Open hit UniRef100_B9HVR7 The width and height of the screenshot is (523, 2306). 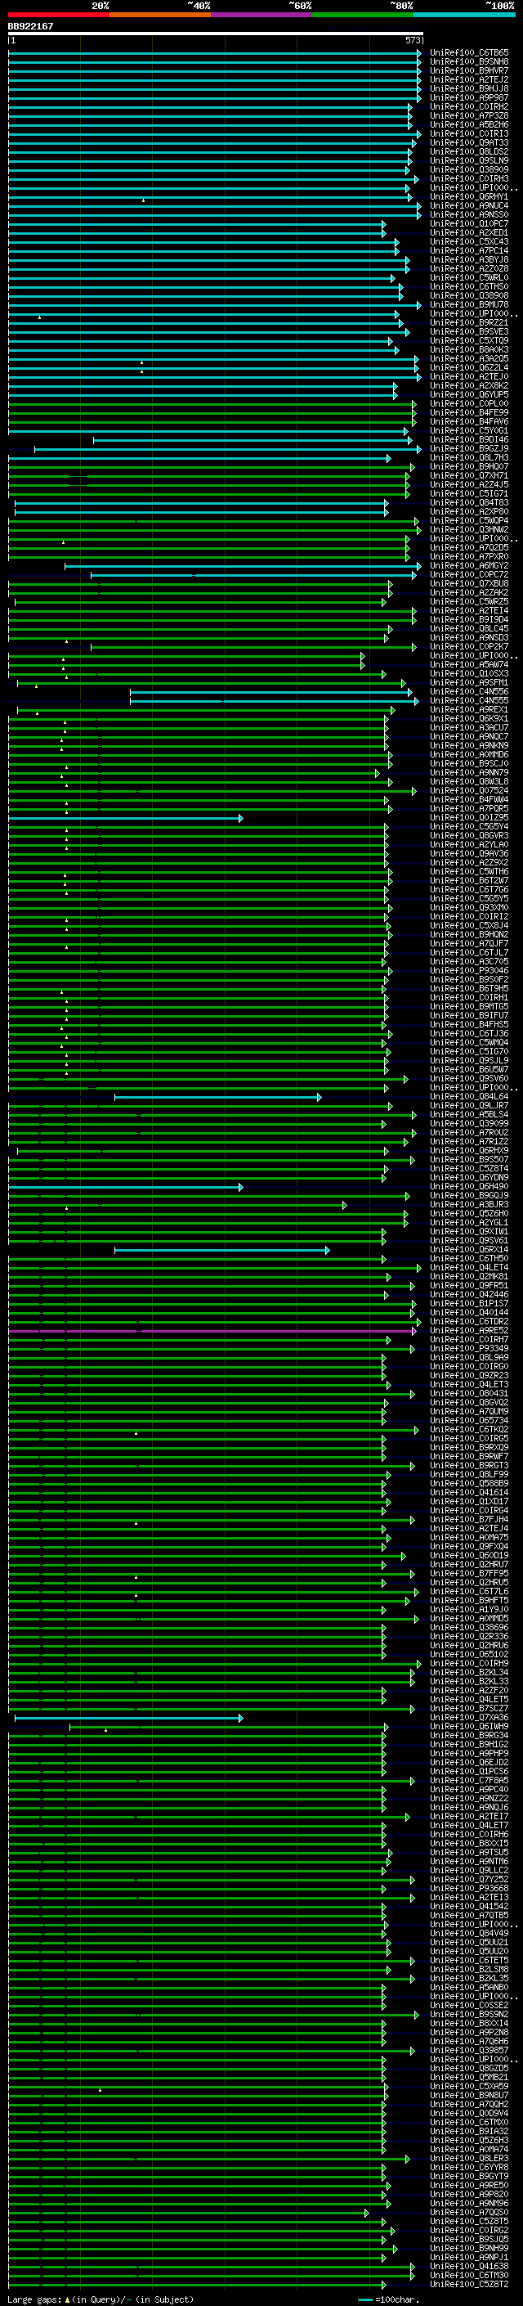(469, 70)
